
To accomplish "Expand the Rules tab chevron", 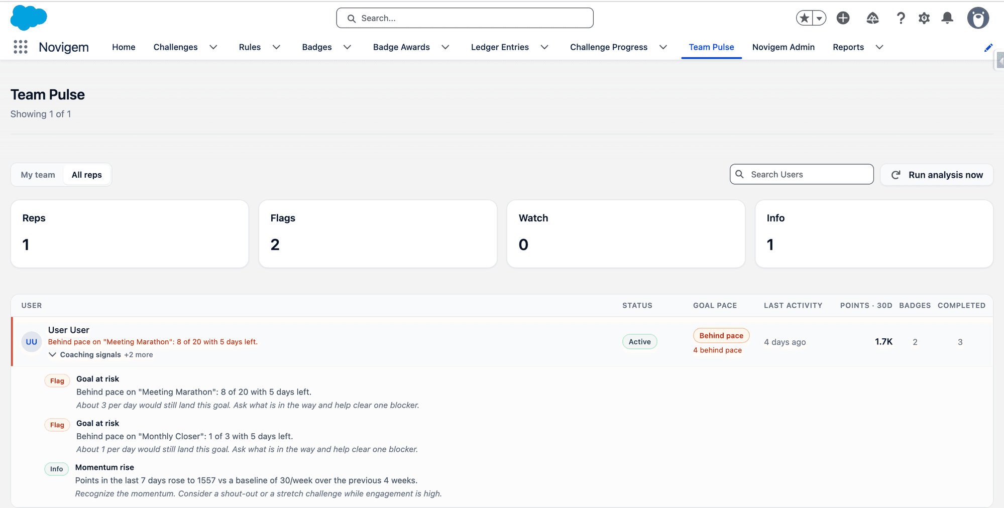I will (276, 47).
